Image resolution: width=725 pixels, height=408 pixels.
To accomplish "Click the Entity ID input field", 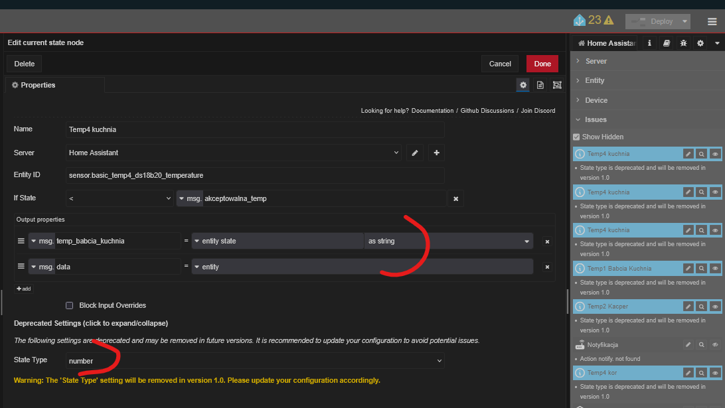I will (x=256, y=176).
